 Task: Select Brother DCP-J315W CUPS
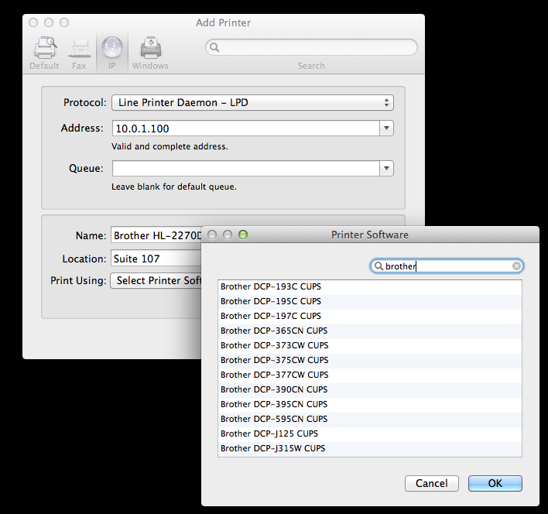click(370, 448)
